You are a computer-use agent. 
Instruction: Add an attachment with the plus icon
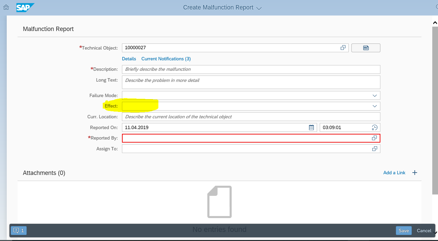[415, 173]
